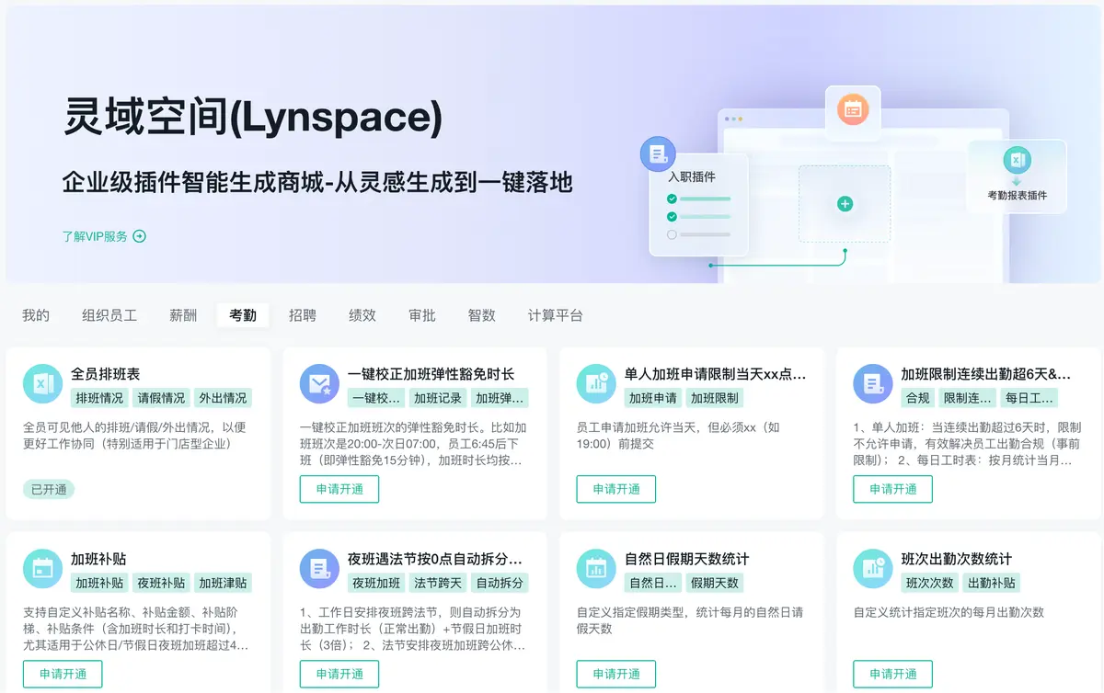This screenshot has height=693, width=1104.
Task: Click the 全员排班表 plugin icon
Action: (42, 383)
